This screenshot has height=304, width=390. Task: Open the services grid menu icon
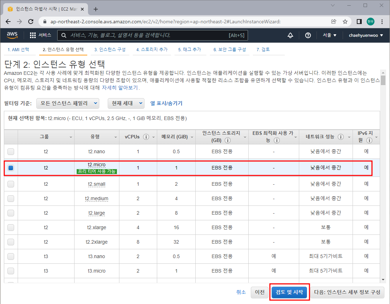pyautogui.click(x=32, y=35)
